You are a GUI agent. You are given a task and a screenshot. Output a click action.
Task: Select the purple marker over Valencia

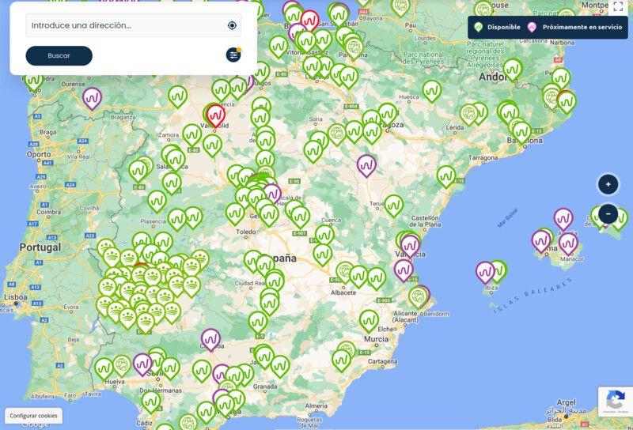point(410,246)
